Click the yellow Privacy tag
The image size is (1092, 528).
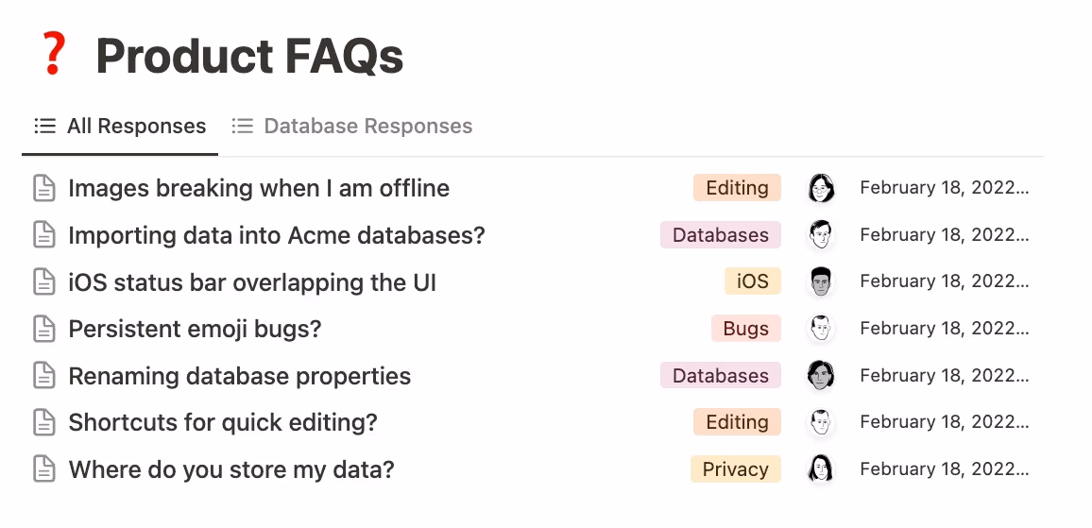click(x=735, y=469)
